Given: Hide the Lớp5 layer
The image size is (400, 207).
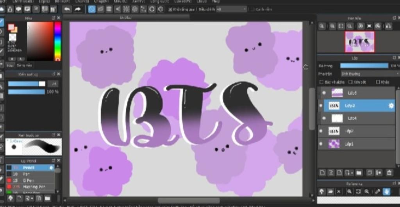Looking at the screenshot, I should tap(324, 93).
